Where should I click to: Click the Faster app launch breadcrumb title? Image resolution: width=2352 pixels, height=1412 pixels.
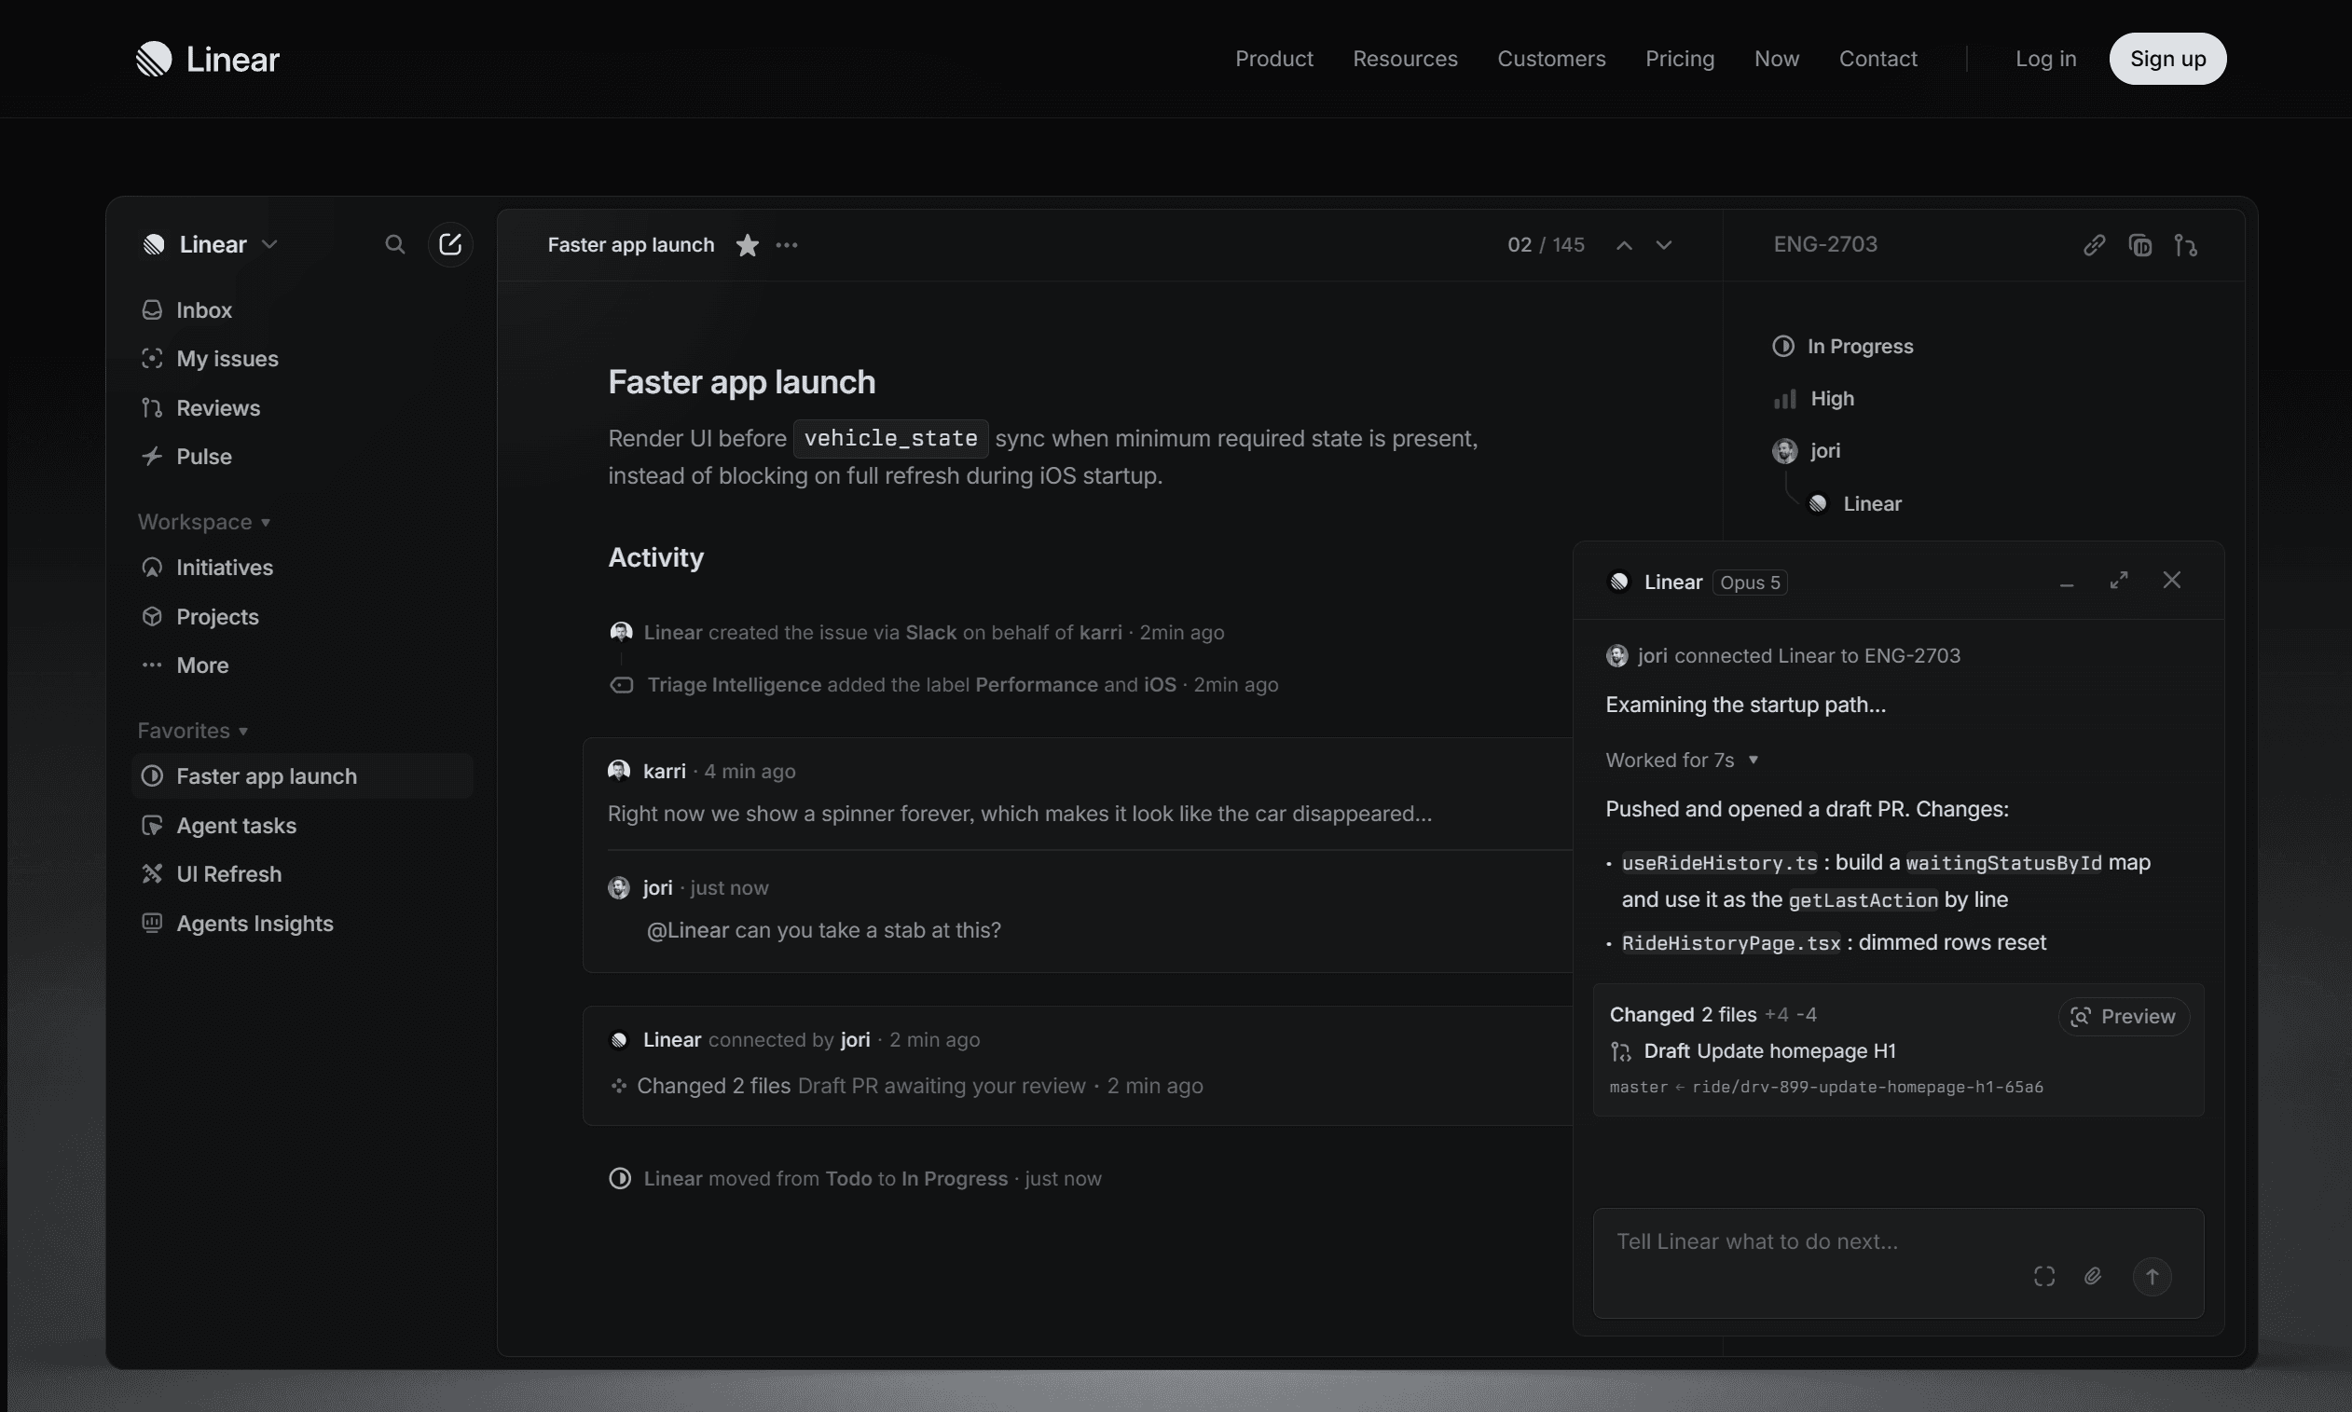(x=631, y=245)
